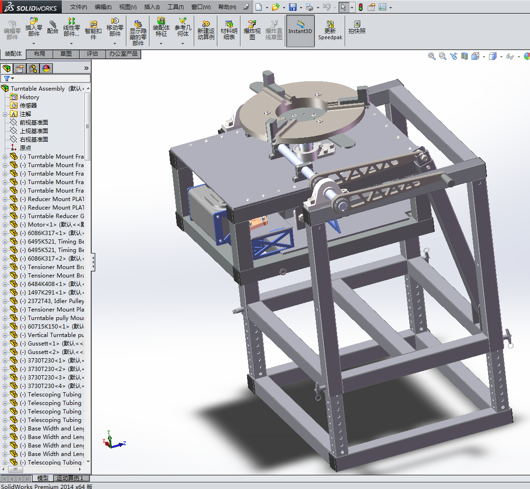Image resolution: width=530 pixels, height=489 pixels.
Task: Click the 更新 Speedpak button
Action: pos(330,30)
